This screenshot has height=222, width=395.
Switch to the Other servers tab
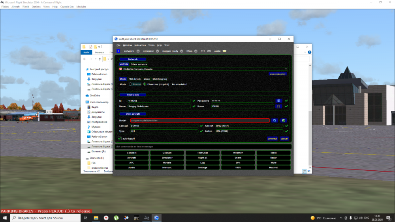tap(139, 64)
